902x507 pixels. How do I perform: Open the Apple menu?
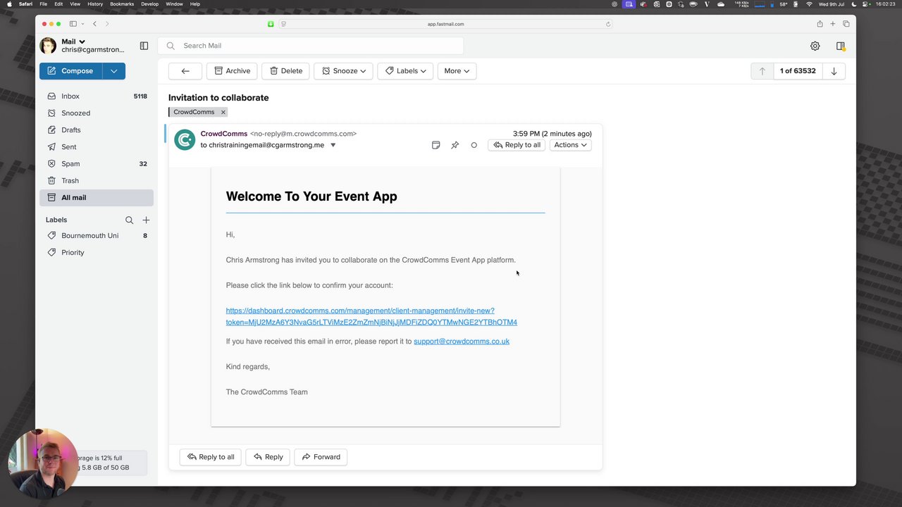pyautogui.click(x=9, y=4)
